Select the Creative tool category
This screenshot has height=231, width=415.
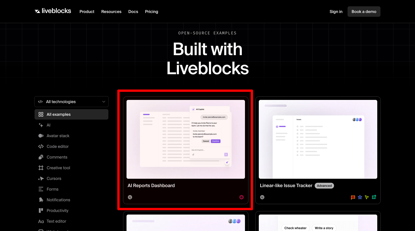tap(58, 168)
